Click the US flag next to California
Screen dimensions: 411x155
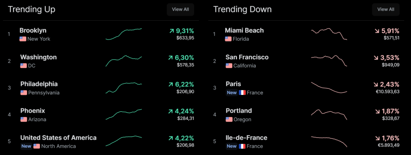coord(229,66)
